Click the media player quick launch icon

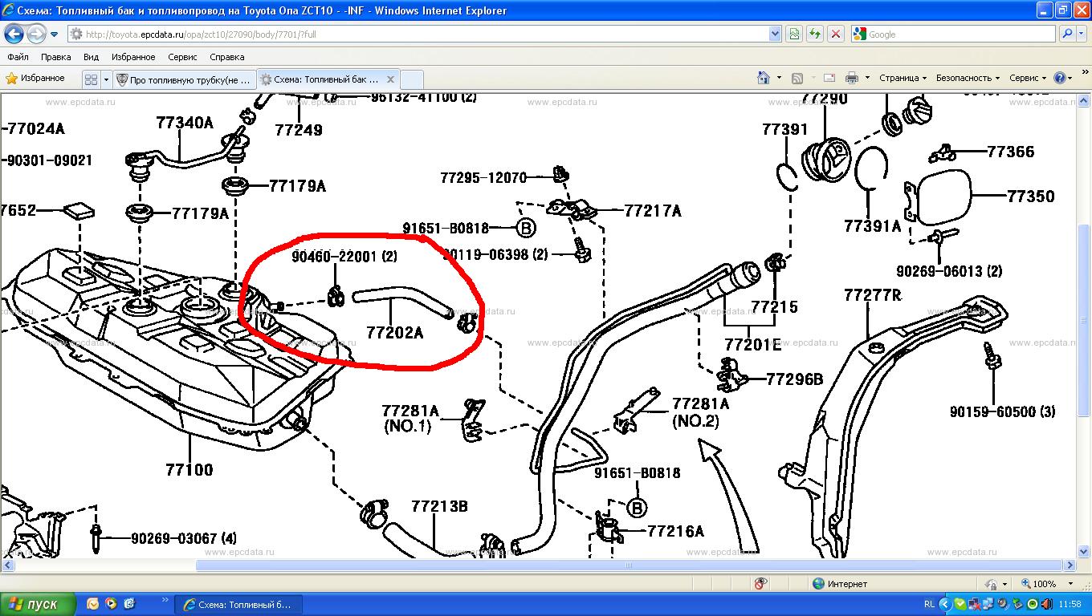(111, 603)
